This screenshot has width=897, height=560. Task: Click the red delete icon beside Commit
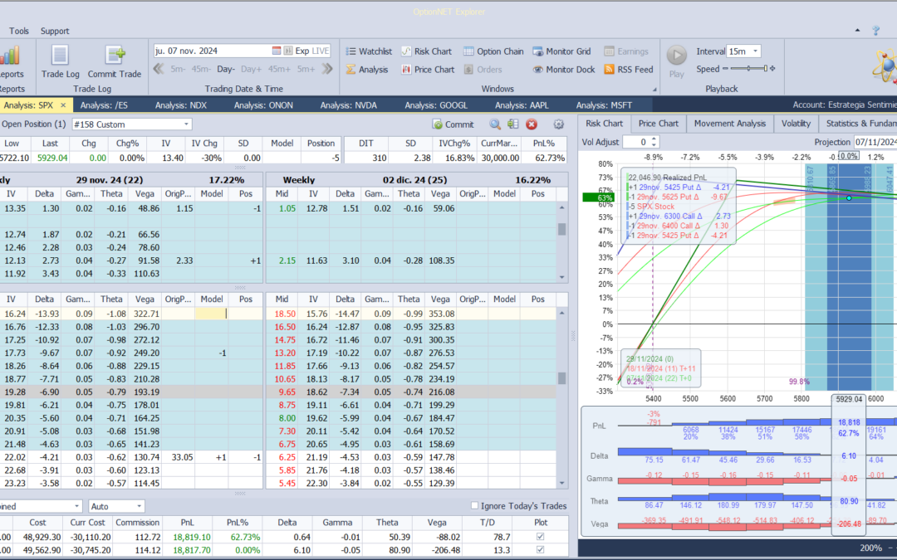pyautogui.click(x=532, y=124)
